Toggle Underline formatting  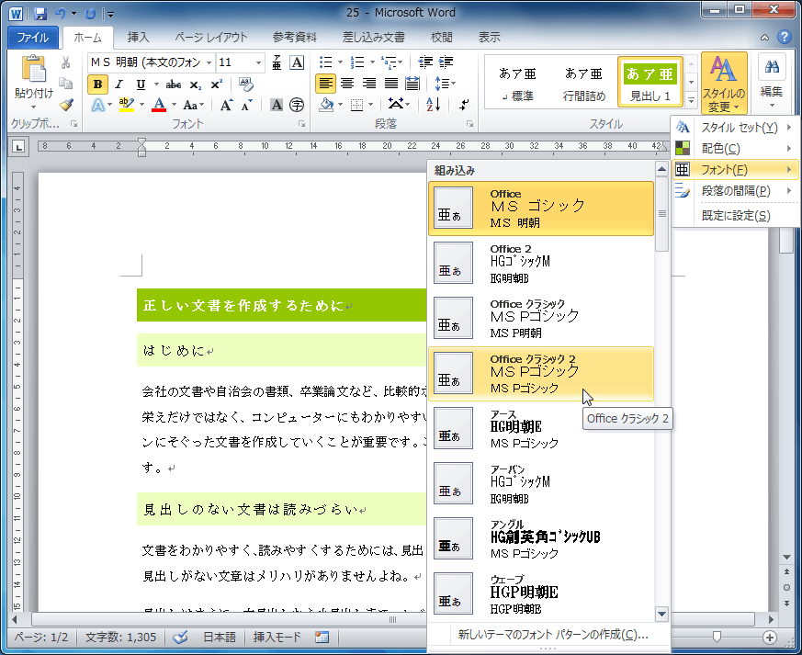(141, 85)
